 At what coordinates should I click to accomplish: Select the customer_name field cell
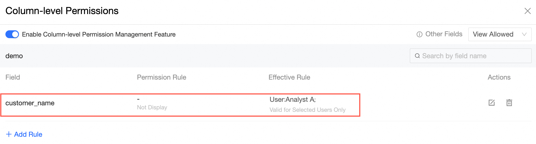point(30,103)
